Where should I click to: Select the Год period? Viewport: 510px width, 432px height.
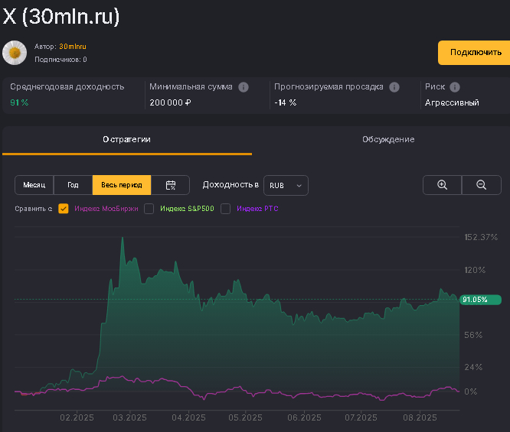(73, 185)
